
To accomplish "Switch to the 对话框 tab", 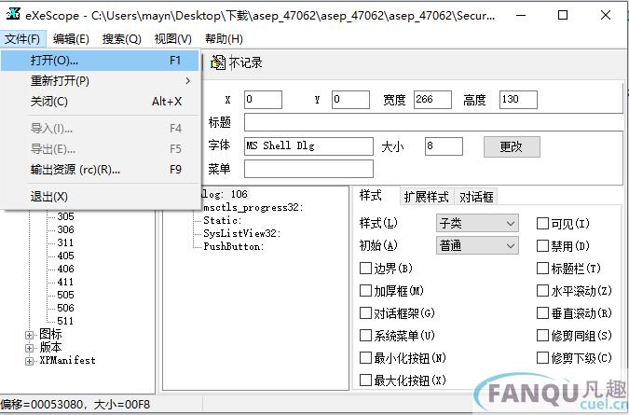I will [476, 197].
